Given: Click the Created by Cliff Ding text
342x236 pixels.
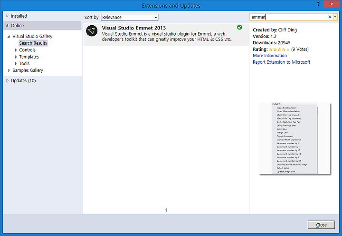Looking at the screenshot, I should tap(275, 30).
